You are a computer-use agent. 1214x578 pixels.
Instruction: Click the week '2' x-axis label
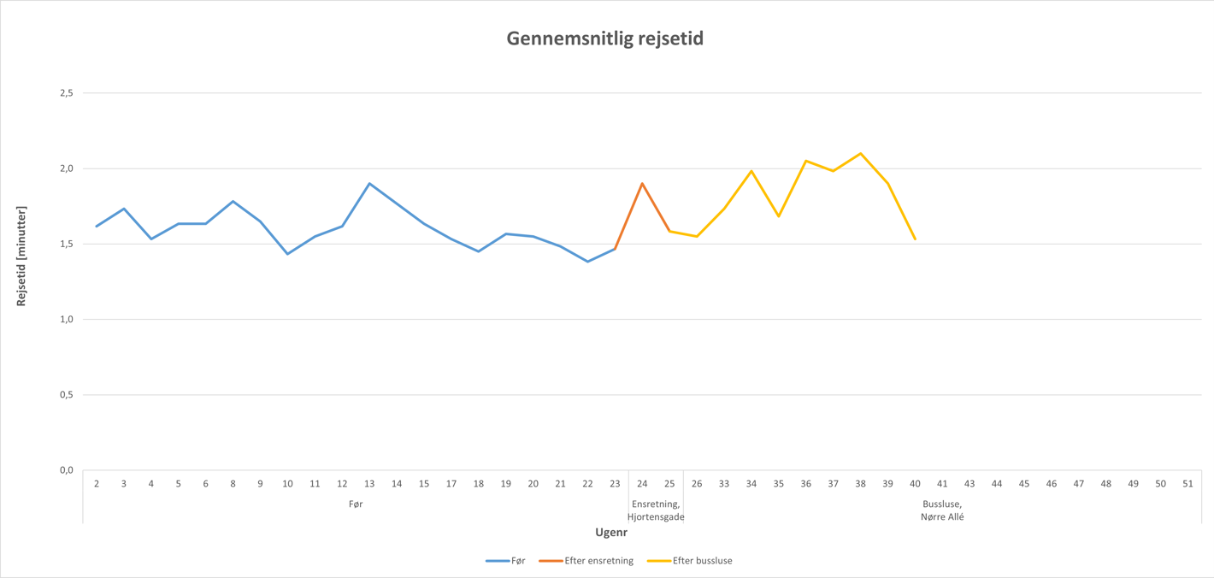pos(97,484)
